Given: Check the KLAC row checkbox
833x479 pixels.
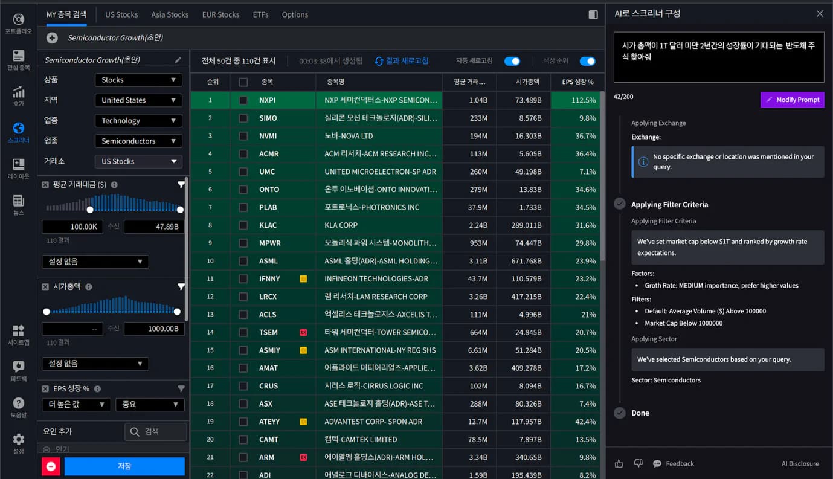Looking at the screenshot, I should click(x=243, y=225).
